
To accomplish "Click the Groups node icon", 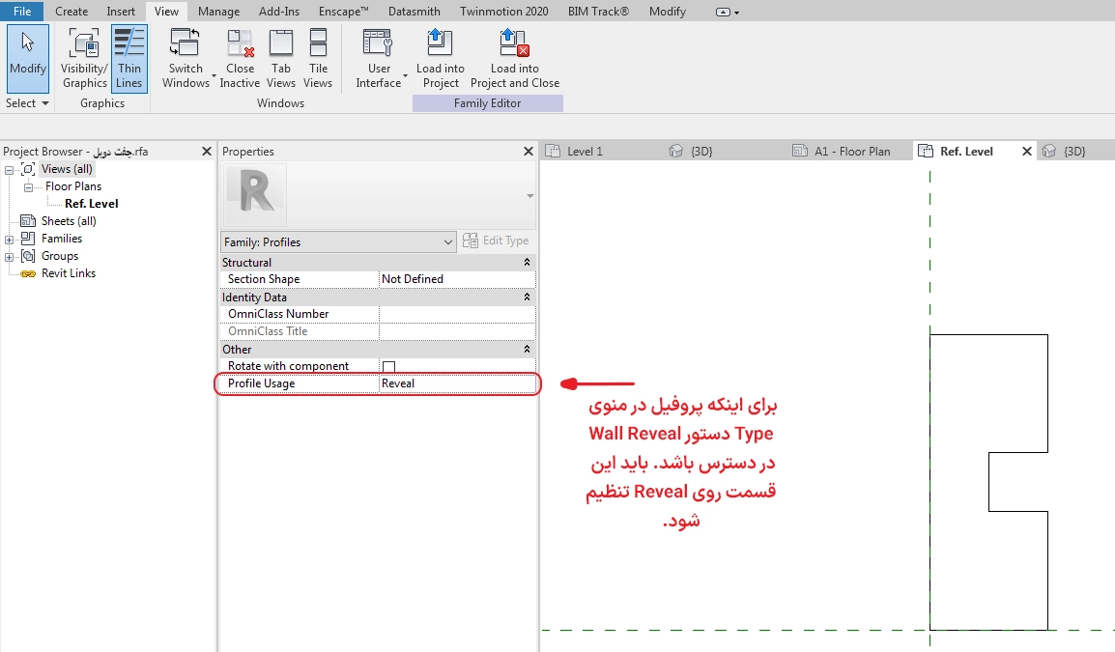I will pyautogui.click(x=28, y=256).
